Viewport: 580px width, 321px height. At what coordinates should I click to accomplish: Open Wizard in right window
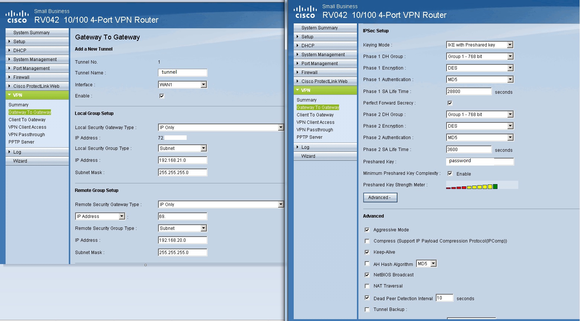point(325,156)
